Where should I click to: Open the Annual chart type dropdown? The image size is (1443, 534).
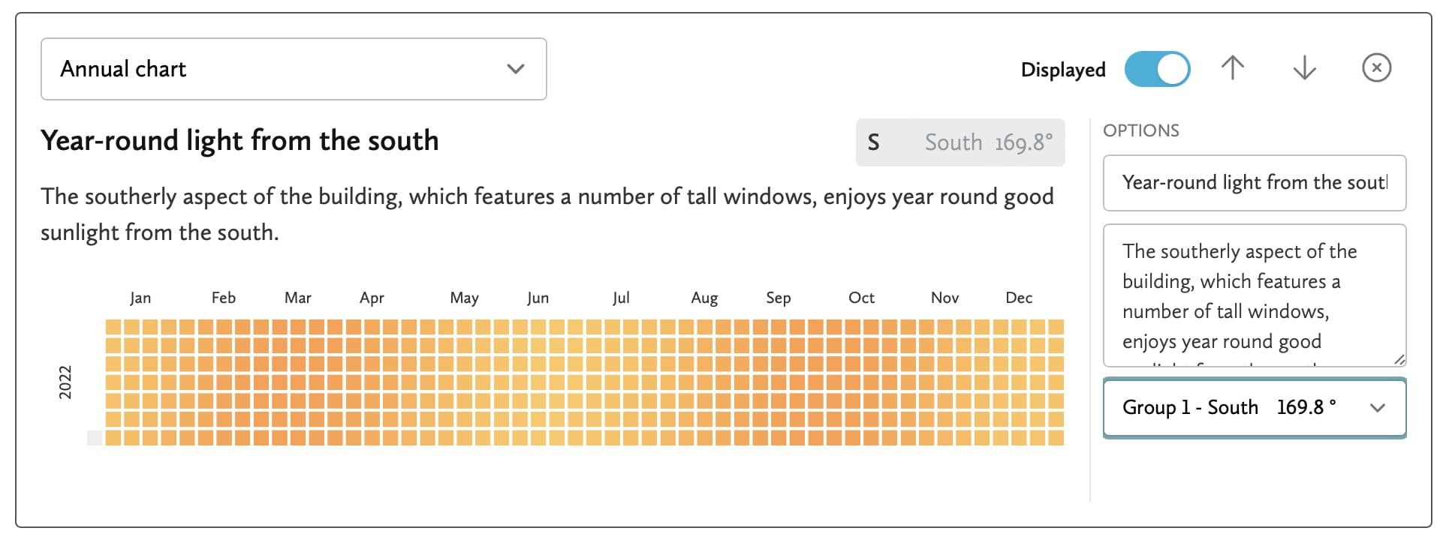click(x=293, y=69)
